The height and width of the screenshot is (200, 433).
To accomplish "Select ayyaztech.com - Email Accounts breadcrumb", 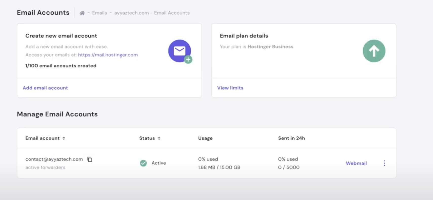I will click(x=152, y=13).
